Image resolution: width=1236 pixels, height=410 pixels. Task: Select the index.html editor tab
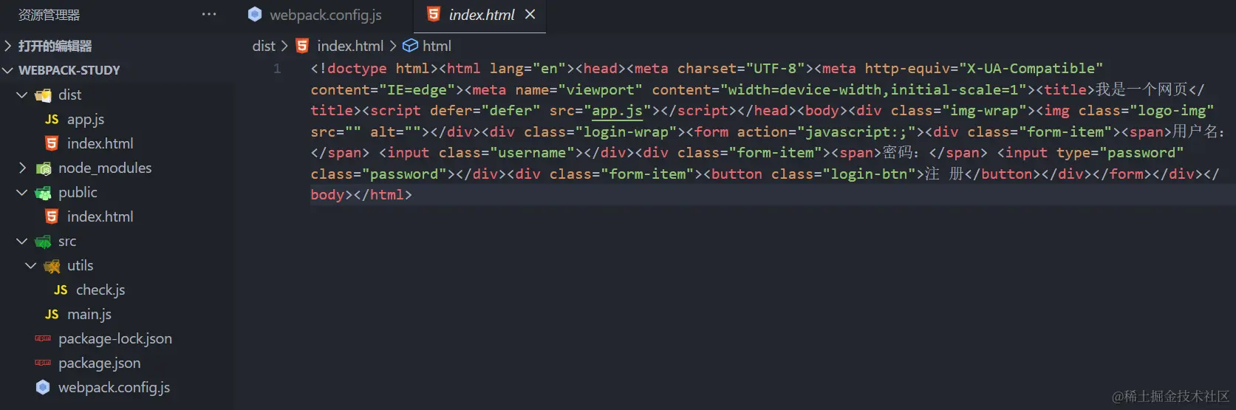[480, 15]
